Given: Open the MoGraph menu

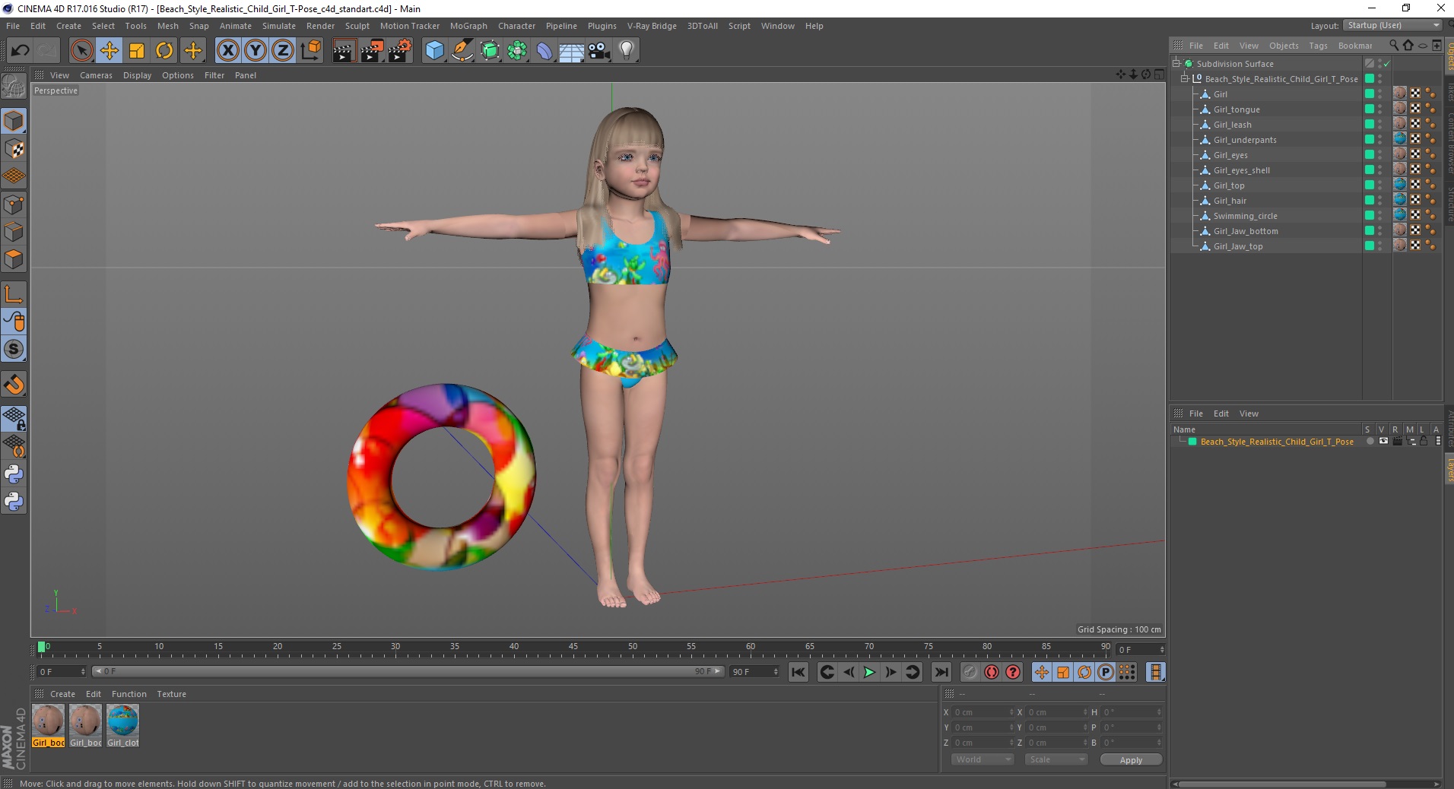Looking at the screenshot, I should (468, 26).
